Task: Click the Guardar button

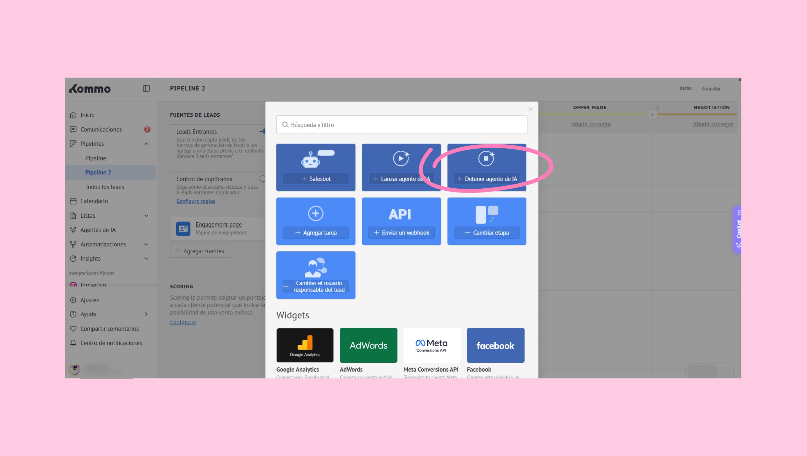Action: tap(711, 88)
